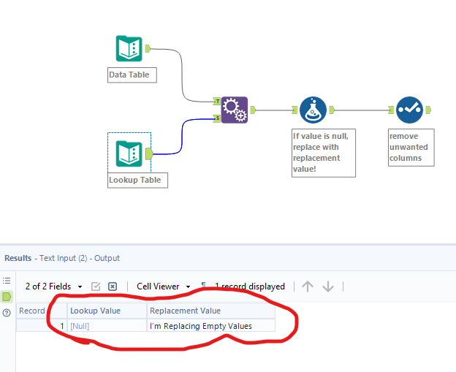Viewport: 456px width, 372px height.
Task: Click the Data Table tool's output anchor
Action: pyautogui.click(x=148, y=48)
